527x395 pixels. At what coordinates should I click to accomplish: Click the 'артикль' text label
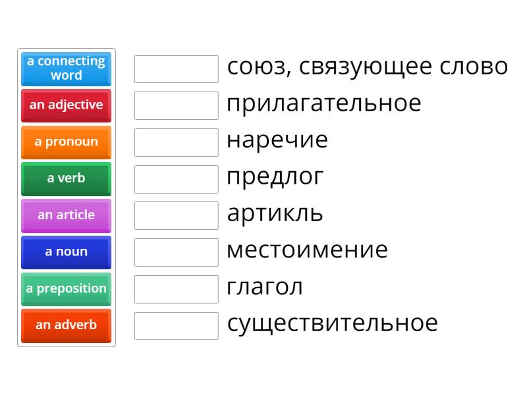275,213
